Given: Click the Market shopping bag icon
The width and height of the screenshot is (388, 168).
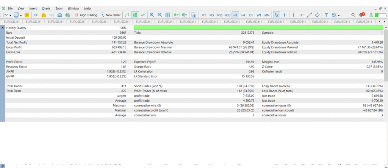Looking at the screenshot, I should [x=44, y=15].
